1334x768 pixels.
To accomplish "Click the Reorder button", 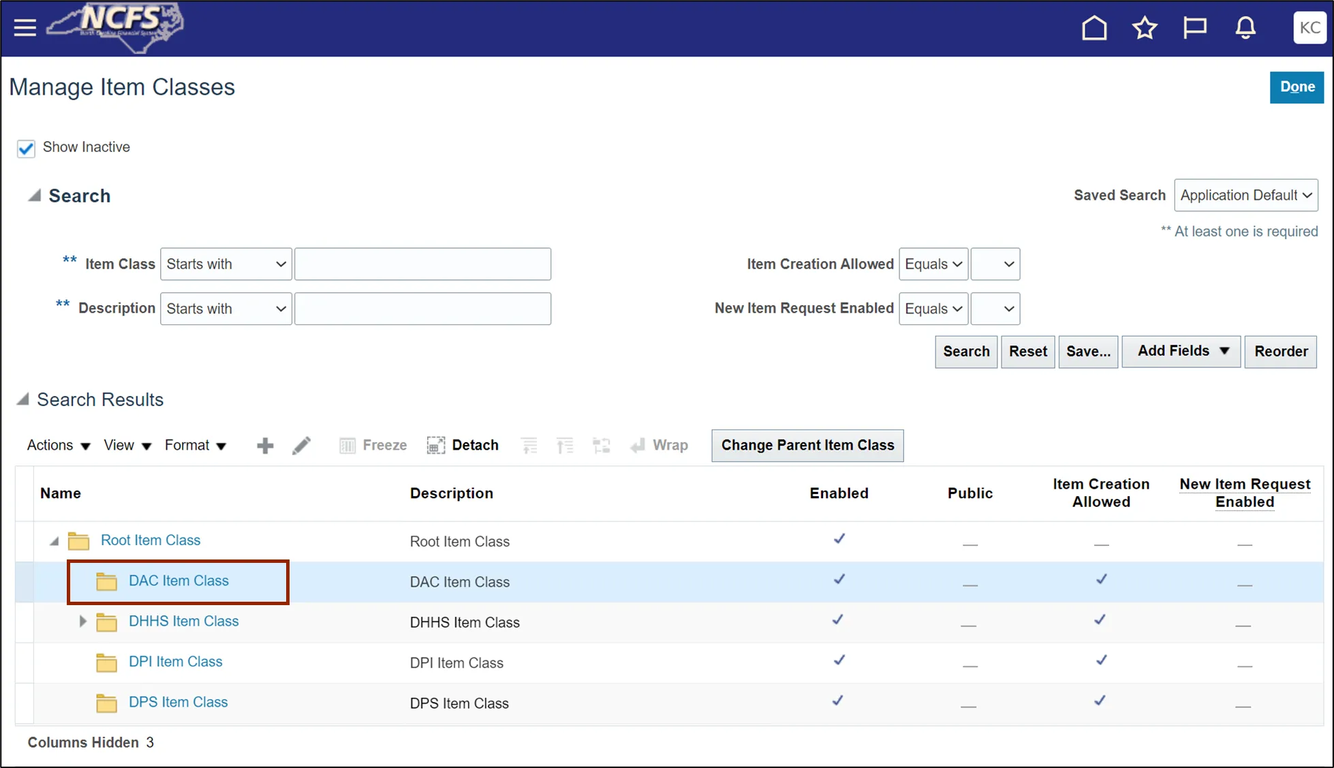I will click(1281, 352).
